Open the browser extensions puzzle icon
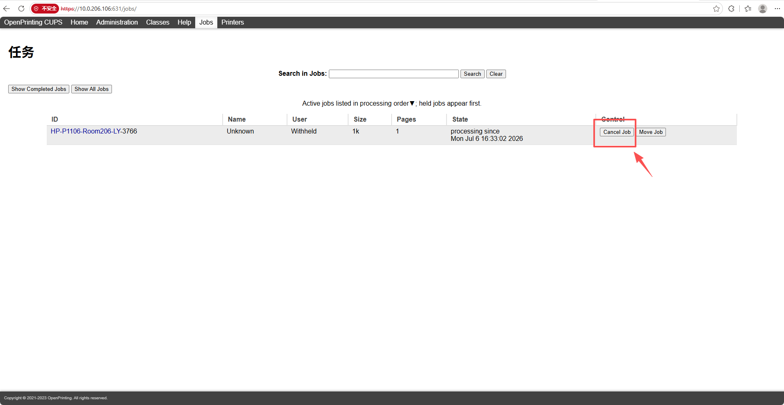Viewport: 784px width, 405px height. coord(731,9)
